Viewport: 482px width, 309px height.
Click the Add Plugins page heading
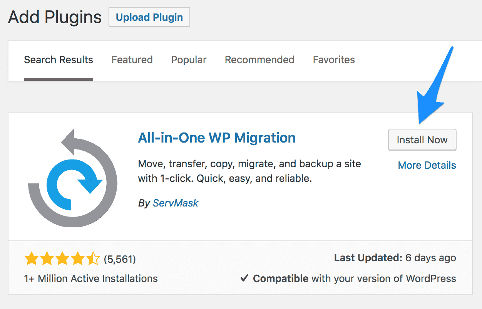(x=55, y=17)
